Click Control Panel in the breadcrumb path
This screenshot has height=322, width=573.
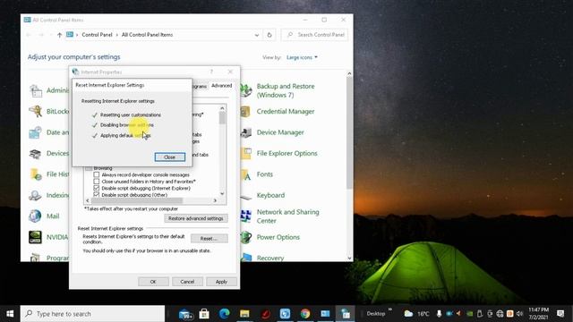[97, 35]
